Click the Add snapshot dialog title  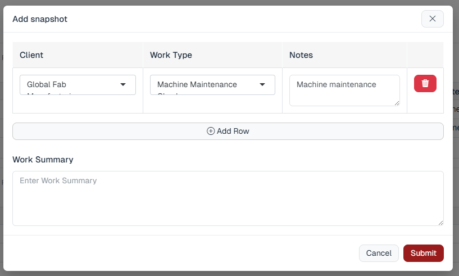(40, 19)
